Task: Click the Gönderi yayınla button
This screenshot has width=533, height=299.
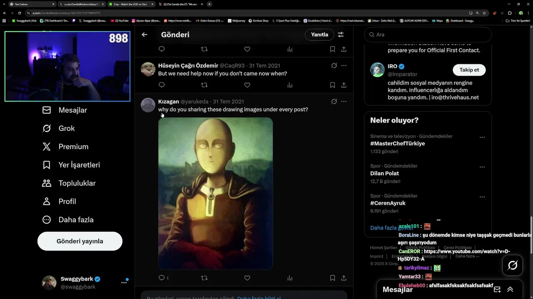Action: pos(80,241)
